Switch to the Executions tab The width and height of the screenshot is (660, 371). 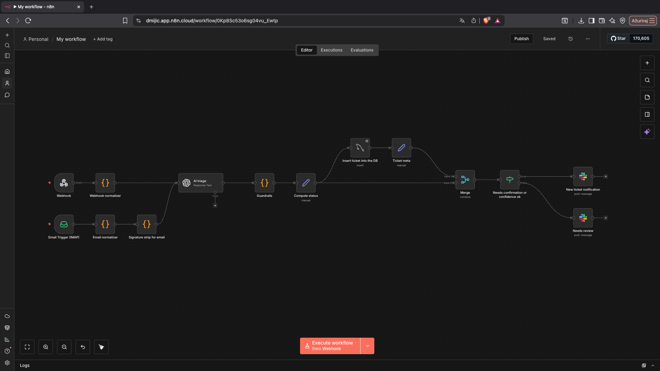click(331, 50)
